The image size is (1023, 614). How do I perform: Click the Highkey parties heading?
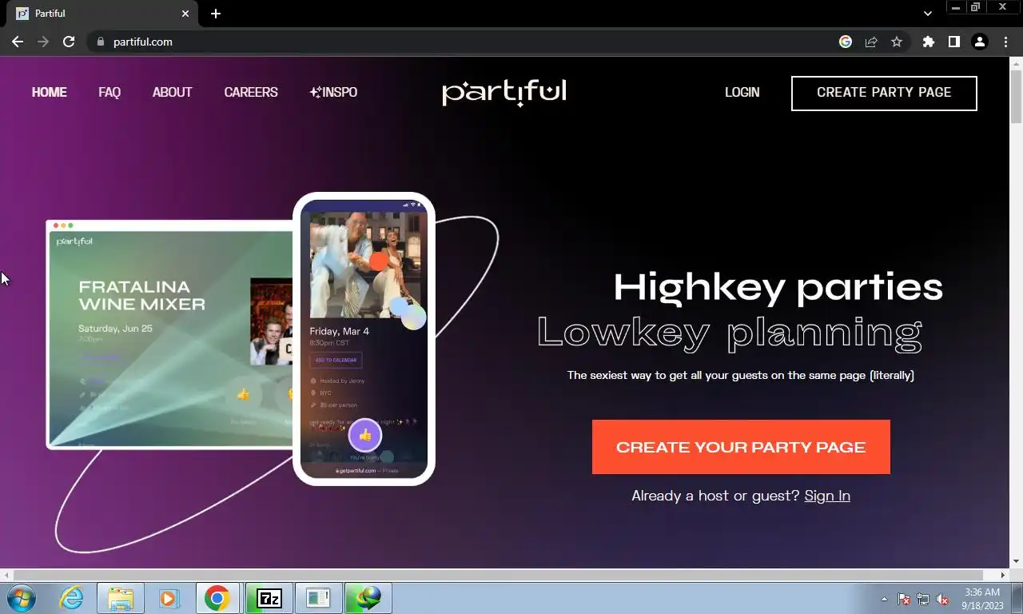(x=778, y=287)
